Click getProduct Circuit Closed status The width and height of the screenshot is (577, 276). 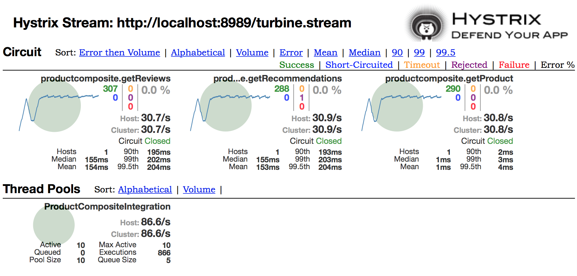click(x=487, y=141)
